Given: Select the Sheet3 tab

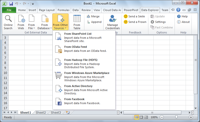Looking at the screenshot, I should pos(56,113).
